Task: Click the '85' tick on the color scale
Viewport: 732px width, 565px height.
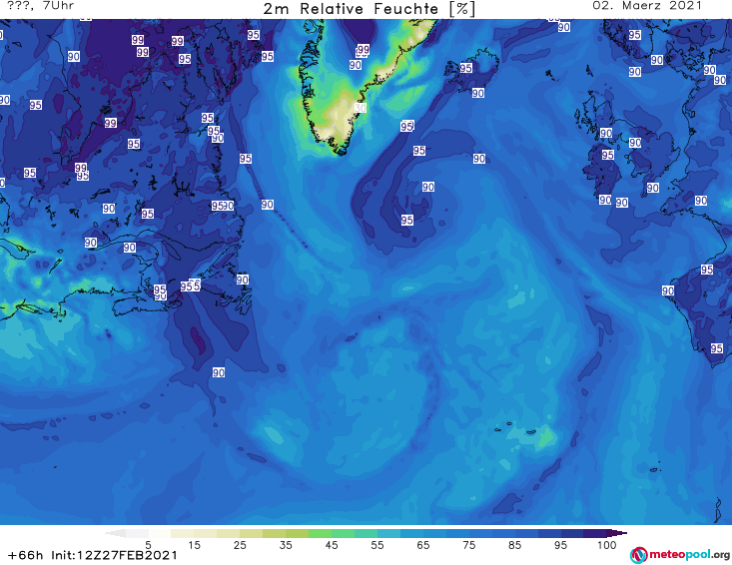Action: coord(514,545)
